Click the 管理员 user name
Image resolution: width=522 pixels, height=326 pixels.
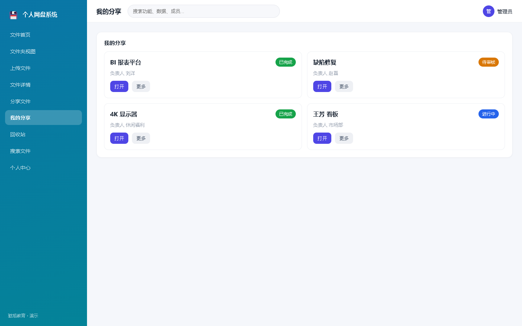[505, 12]
